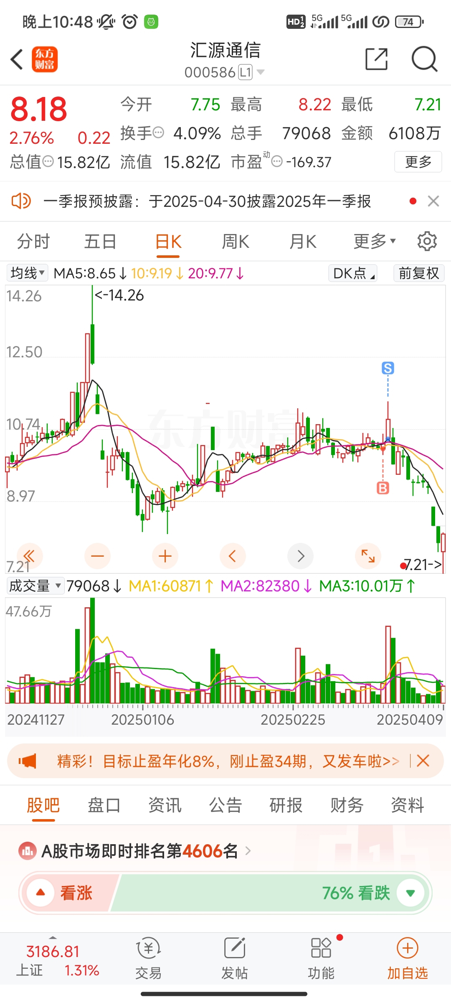Tap the share icon in header

click(x=376, y=59)
